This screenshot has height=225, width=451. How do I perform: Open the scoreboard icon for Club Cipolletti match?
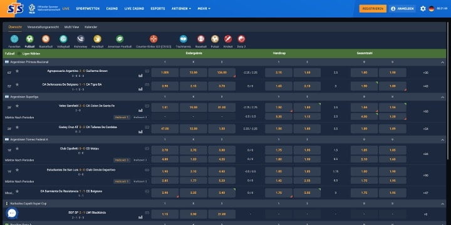pyautogui.click(x=147, y=148)
